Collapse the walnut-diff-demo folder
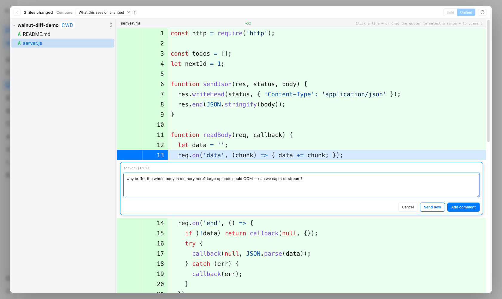Screen dimensions: 502x299 pyautogui.click(x=14, y=25)
